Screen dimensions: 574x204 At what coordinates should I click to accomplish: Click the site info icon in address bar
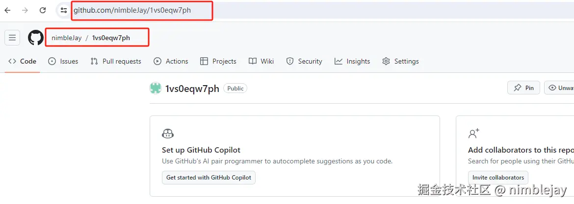coord(64,11)
